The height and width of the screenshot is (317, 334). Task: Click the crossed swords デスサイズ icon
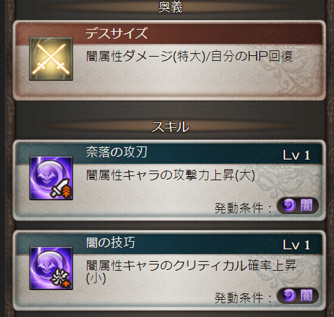click(51, 59)
